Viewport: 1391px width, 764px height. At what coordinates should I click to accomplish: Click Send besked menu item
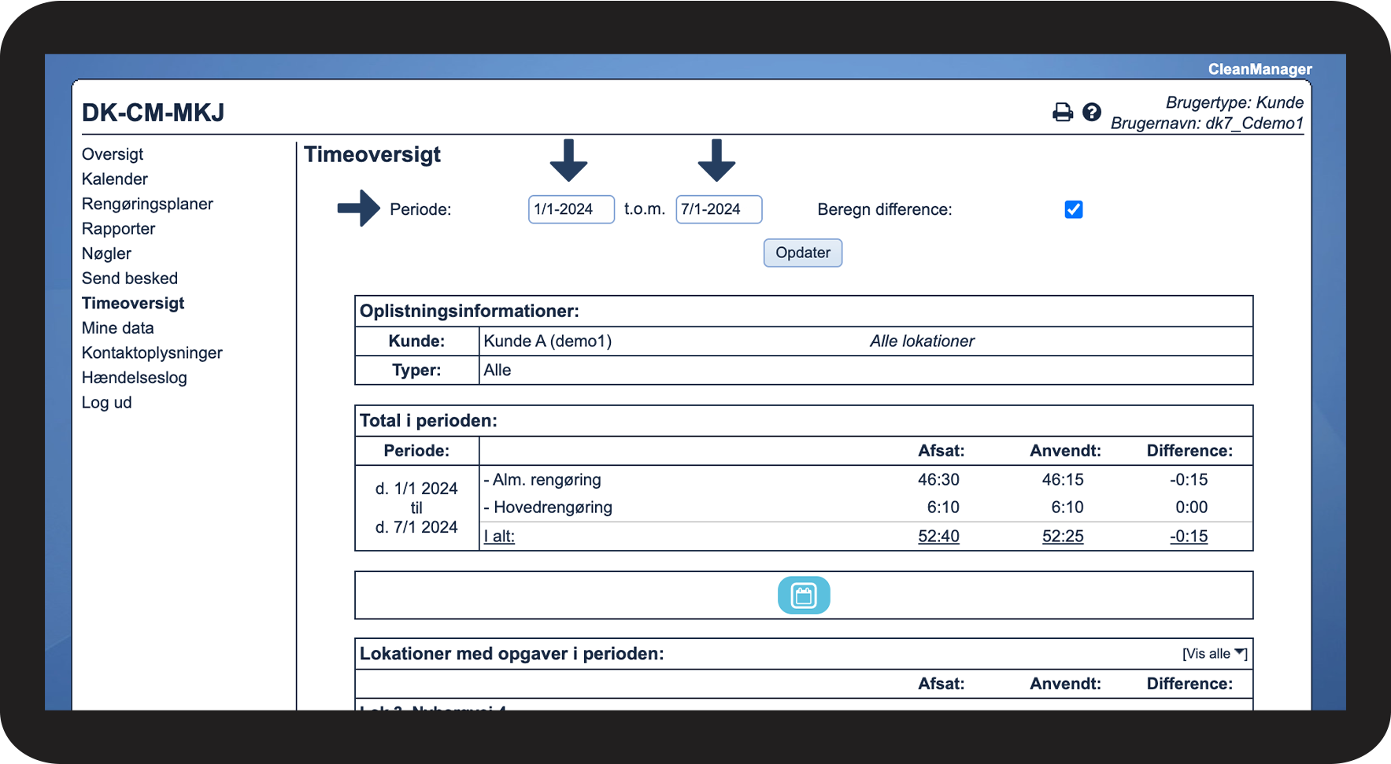pyautogui.click(x=130, y=279)
